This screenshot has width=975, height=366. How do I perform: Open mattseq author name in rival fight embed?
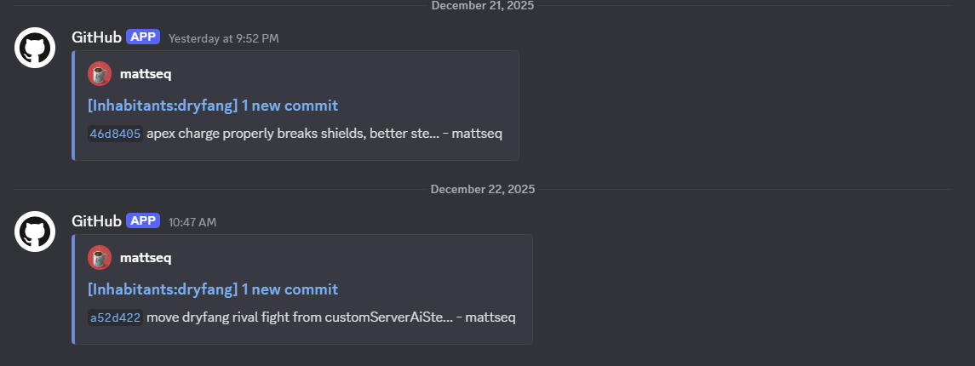146,258
